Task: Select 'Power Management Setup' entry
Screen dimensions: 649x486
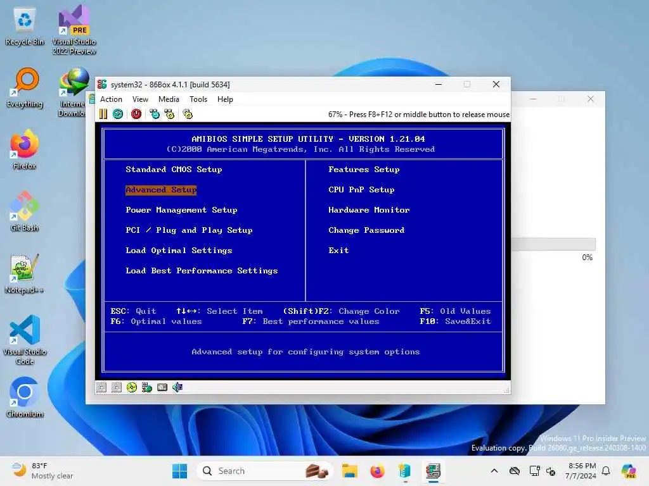Action: (181, 210)
